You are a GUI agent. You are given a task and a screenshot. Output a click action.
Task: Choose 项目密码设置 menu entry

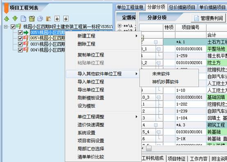pos(91,141)
